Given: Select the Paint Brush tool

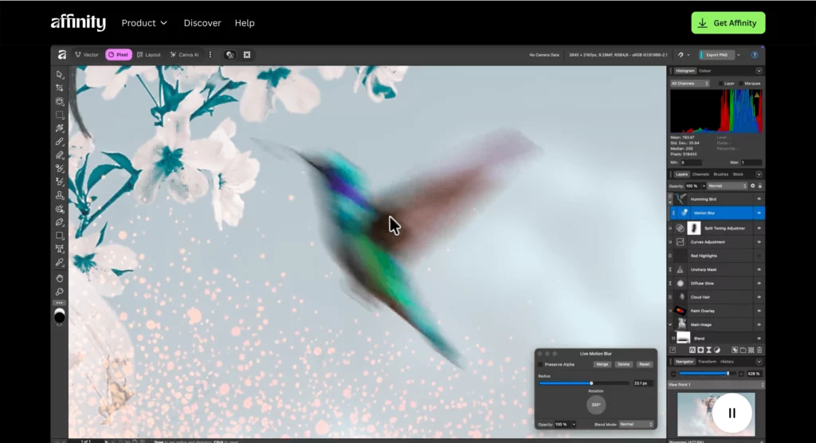Looking at the screenshot, I should pyautogui.click(x=60, y=142).
